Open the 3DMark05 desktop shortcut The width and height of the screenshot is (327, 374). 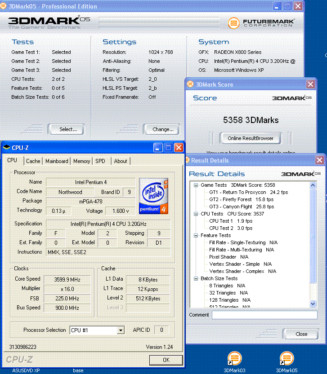(287, 362)
